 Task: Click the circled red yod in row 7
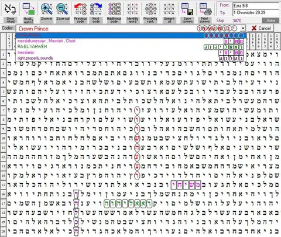pyautogui.click(x=137, y=111)
